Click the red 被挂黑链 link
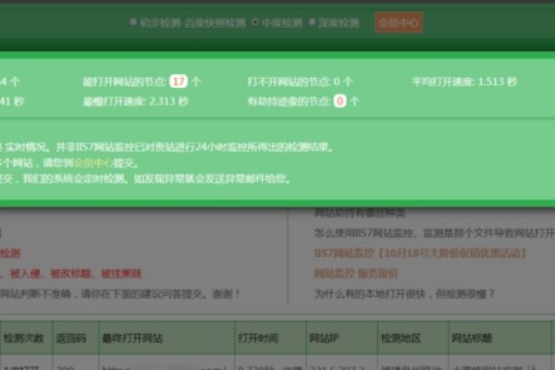The height and width of the screenshot is (370, 555). [121, 274]
